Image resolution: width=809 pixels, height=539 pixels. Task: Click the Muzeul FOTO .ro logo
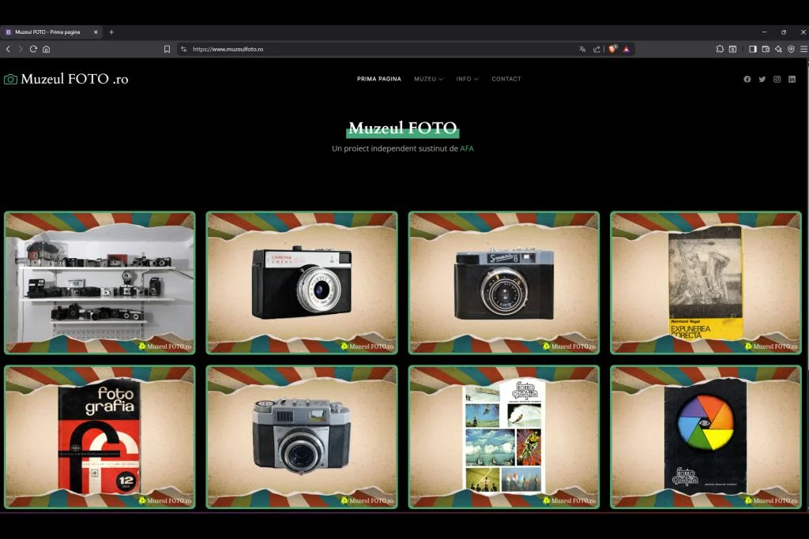(x=66, y=79)
